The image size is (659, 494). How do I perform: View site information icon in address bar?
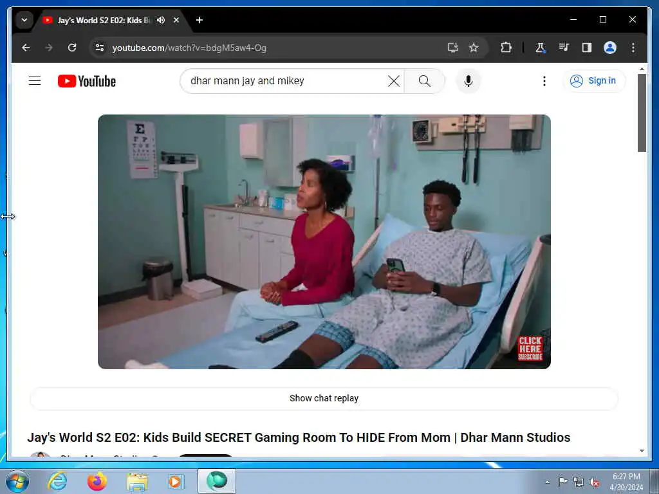click(100, 48)
